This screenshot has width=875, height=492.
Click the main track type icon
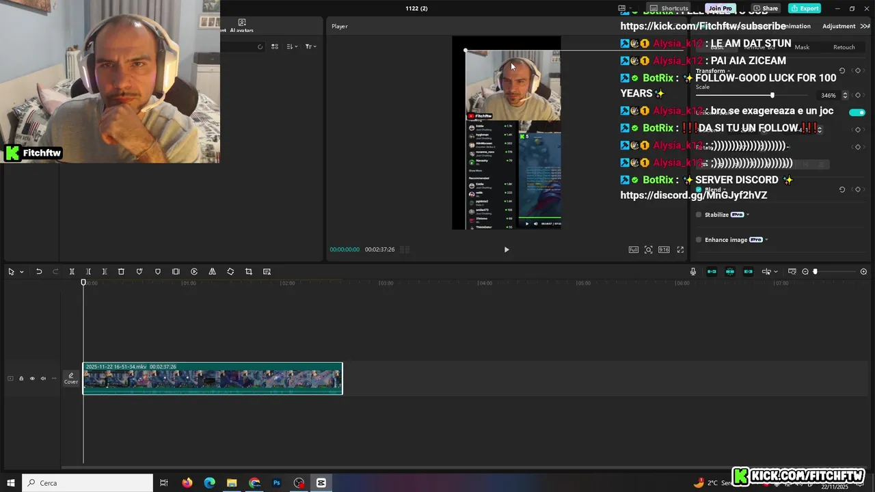[x=10, y=378]
